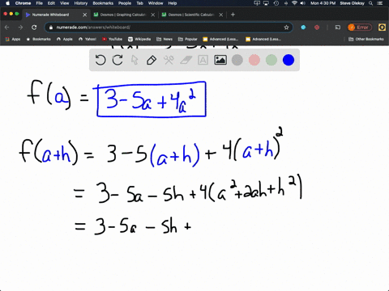The image size is (389, 291).
Task: Insert an image with picture icon
Action: coord(220,60)
